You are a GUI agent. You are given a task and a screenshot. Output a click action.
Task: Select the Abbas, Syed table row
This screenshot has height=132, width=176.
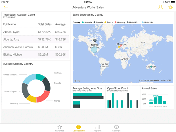[x=35, y=32]
